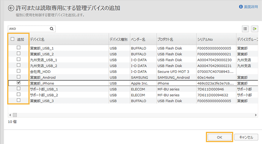Check the 会社用_HDD checkbox
Screen dimensions: 262x144
(x=19, y=71)
